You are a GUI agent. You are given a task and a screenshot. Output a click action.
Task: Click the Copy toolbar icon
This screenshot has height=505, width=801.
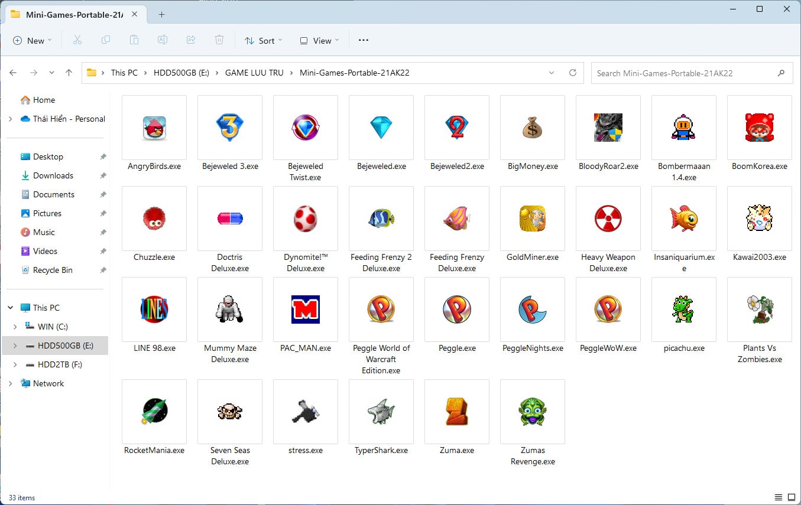pos(105,40)
